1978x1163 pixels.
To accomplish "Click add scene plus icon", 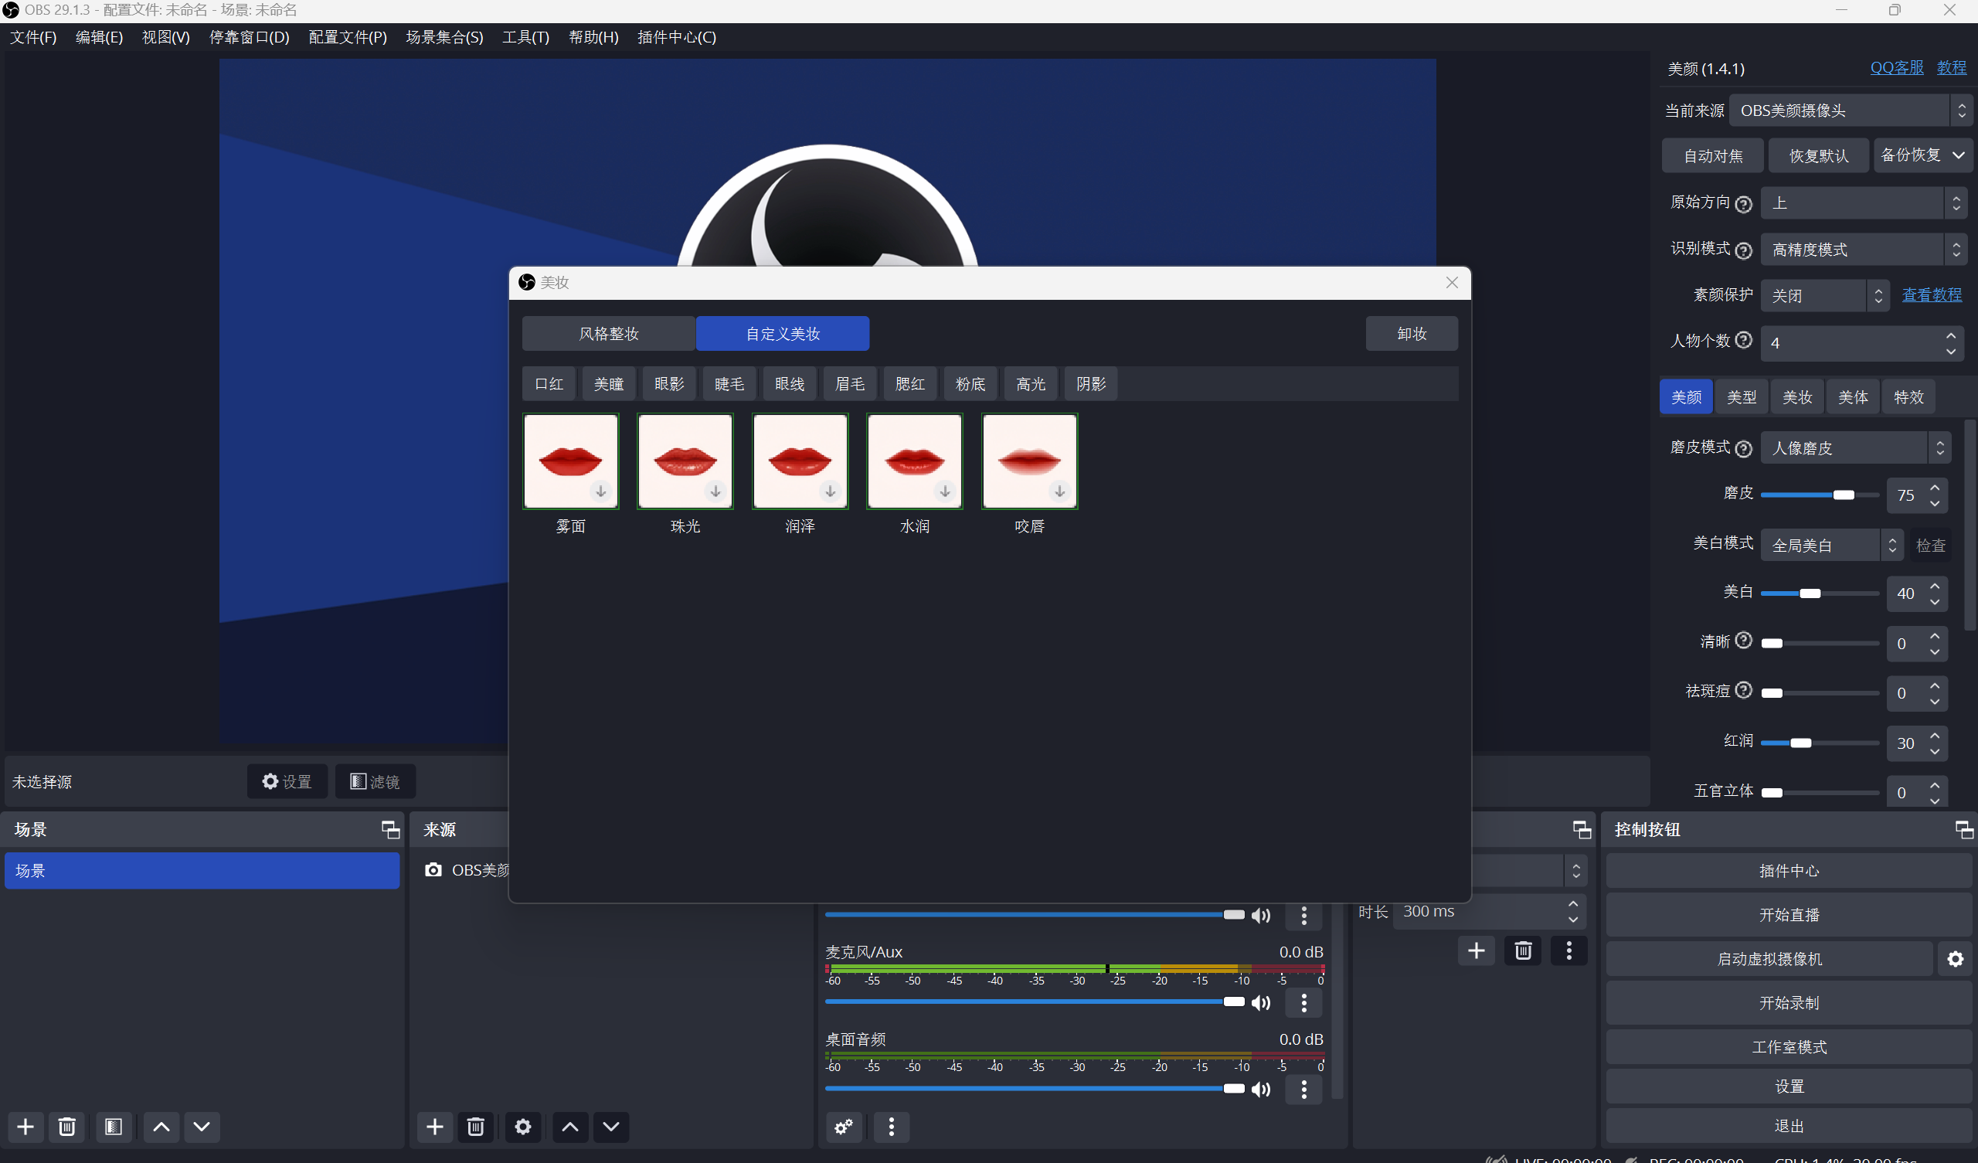I will coord(25,1126).
